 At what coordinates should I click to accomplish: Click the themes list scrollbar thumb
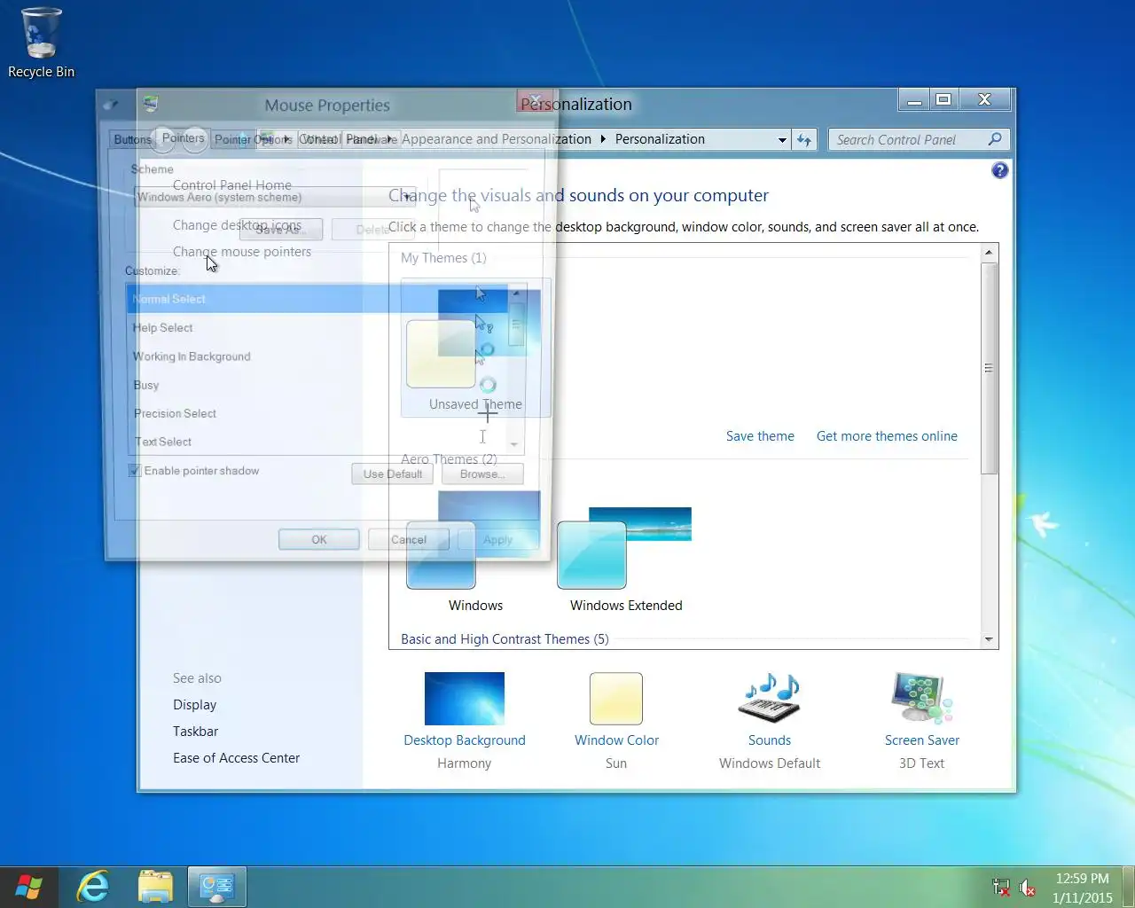click(989, 368)
